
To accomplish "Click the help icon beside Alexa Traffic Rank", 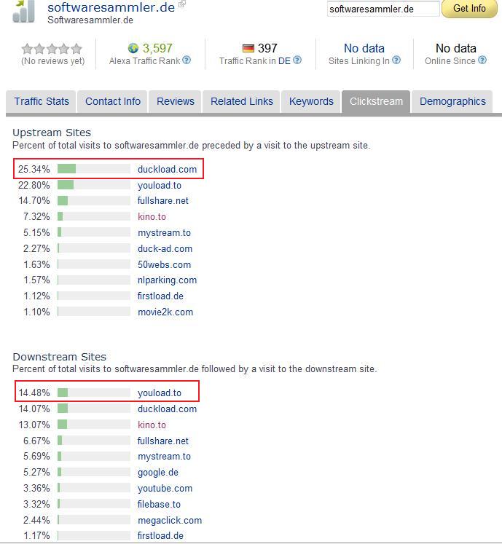I will pos(187,60).
